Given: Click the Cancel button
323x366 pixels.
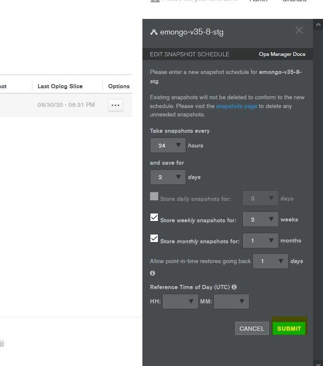Looking at the screenshot, I should [x=252, y=329].
